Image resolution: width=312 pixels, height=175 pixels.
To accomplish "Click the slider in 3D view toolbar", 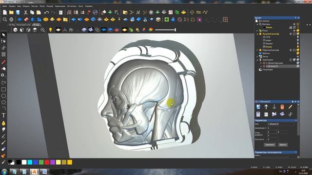I will (165, 30).
